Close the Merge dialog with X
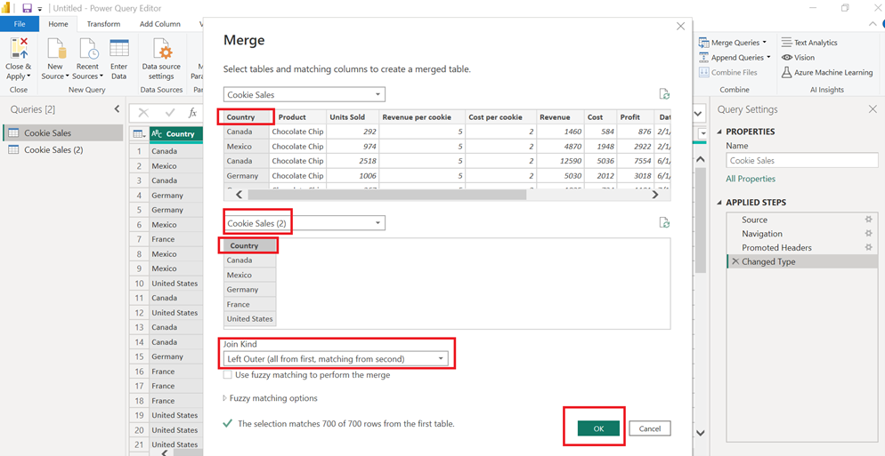Screen dimensions: 885x456 [680, 26]
